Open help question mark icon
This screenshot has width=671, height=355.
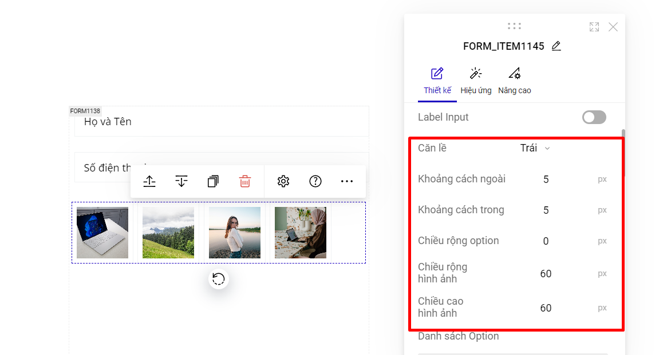coord(315,181)
